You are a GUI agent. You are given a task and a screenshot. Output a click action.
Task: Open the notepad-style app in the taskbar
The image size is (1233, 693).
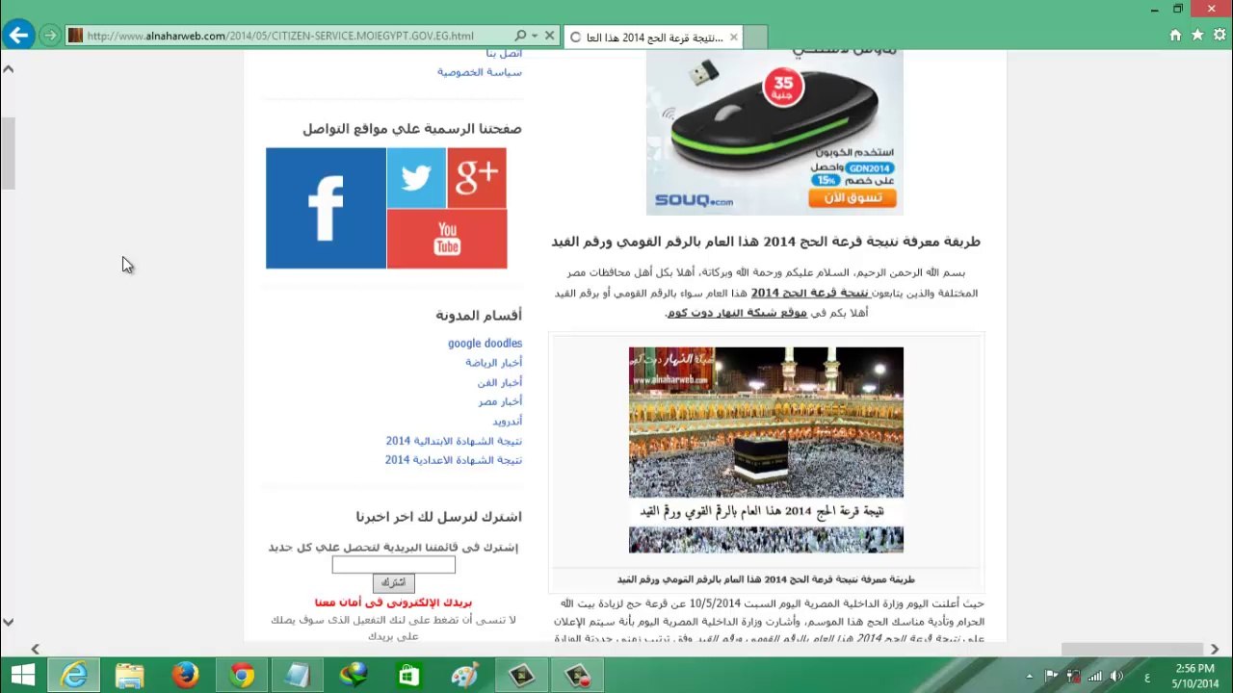[297, 675]
